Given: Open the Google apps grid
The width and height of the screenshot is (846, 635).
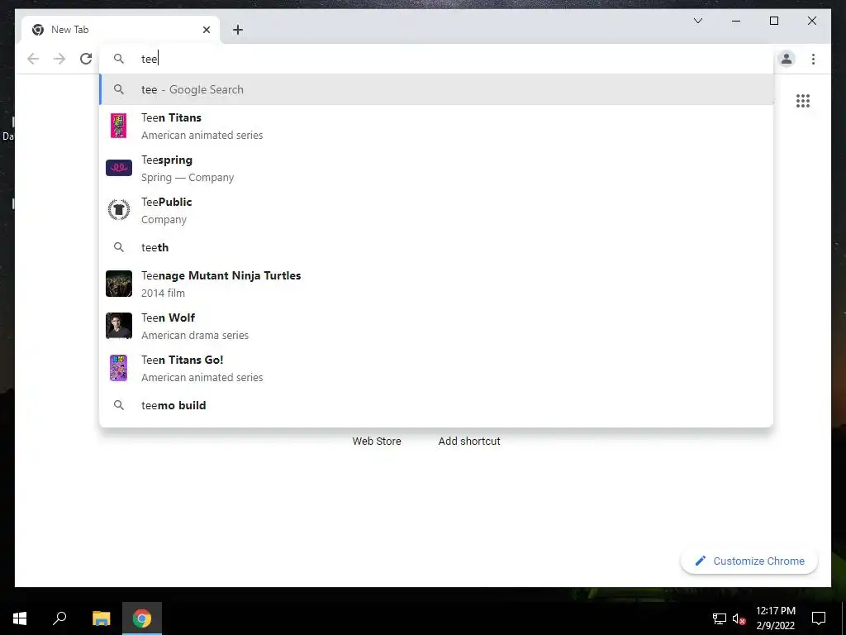Looking at the screenshot, I should [803, 101].
